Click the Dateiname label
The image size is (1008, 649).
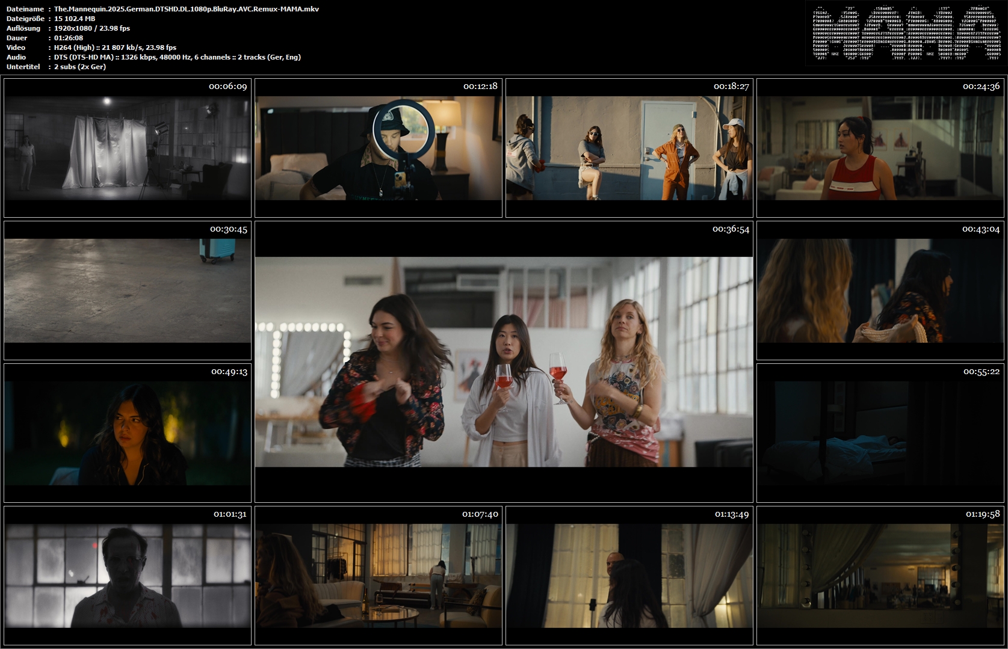coord(25,9)
